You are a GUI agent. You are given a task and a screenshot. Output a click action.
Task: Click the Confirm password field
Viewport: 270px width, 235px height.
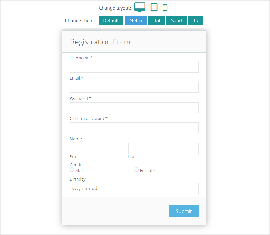click(134, 128)
